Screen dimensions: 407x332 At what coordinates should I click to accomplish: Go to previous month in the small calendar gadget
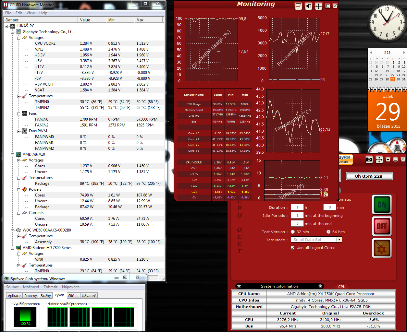370,52
